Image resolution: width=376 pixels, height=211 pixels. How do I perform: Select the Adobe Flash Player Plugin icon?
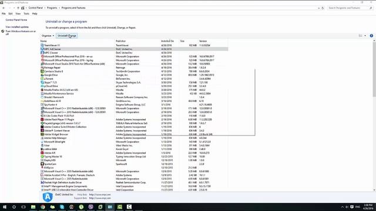42,120
